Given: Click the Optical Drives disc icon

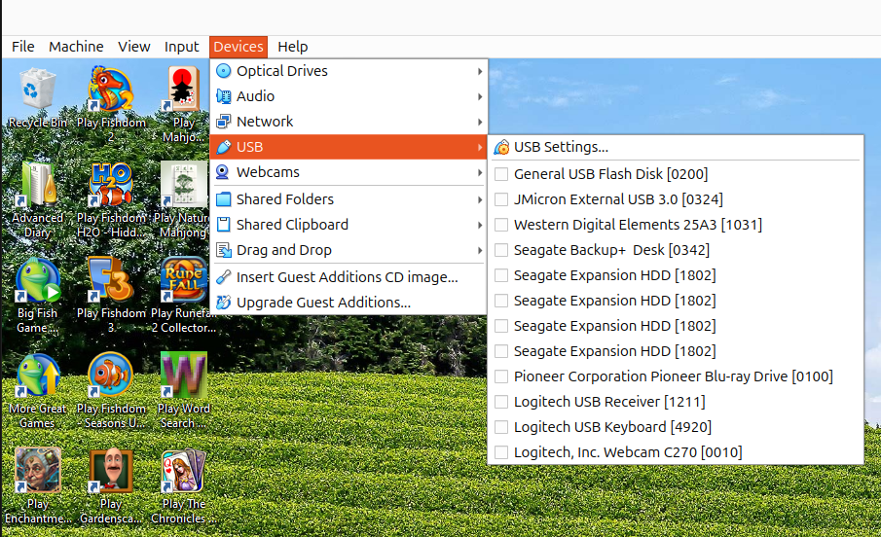Looking at the screenshot, I should tap(224, 71).
